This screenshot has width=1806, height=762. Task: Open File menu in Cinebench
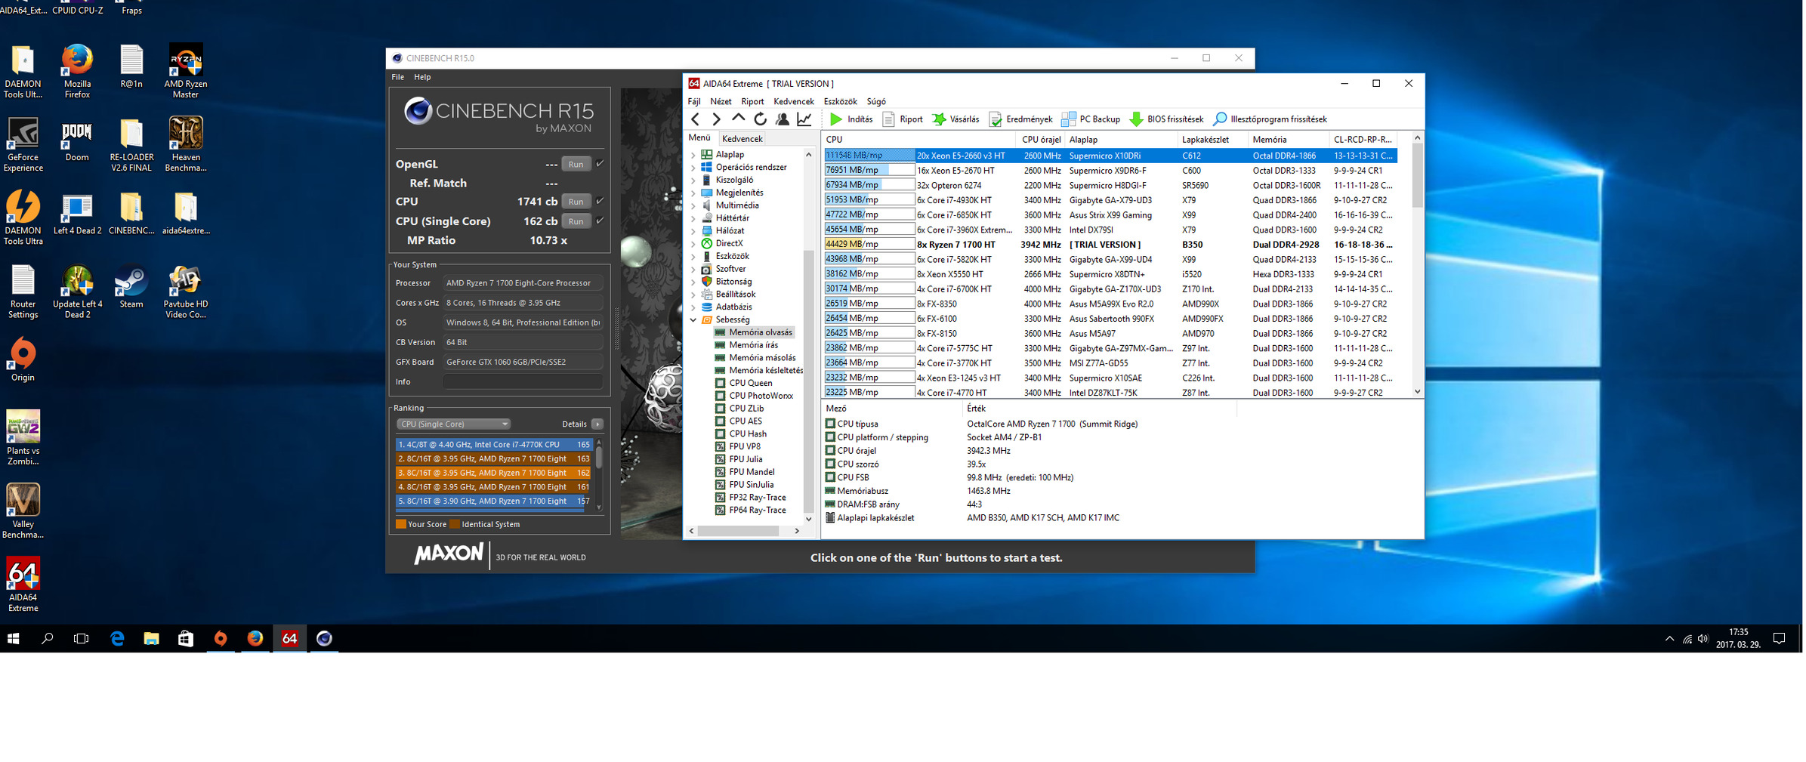coord(398,77)
